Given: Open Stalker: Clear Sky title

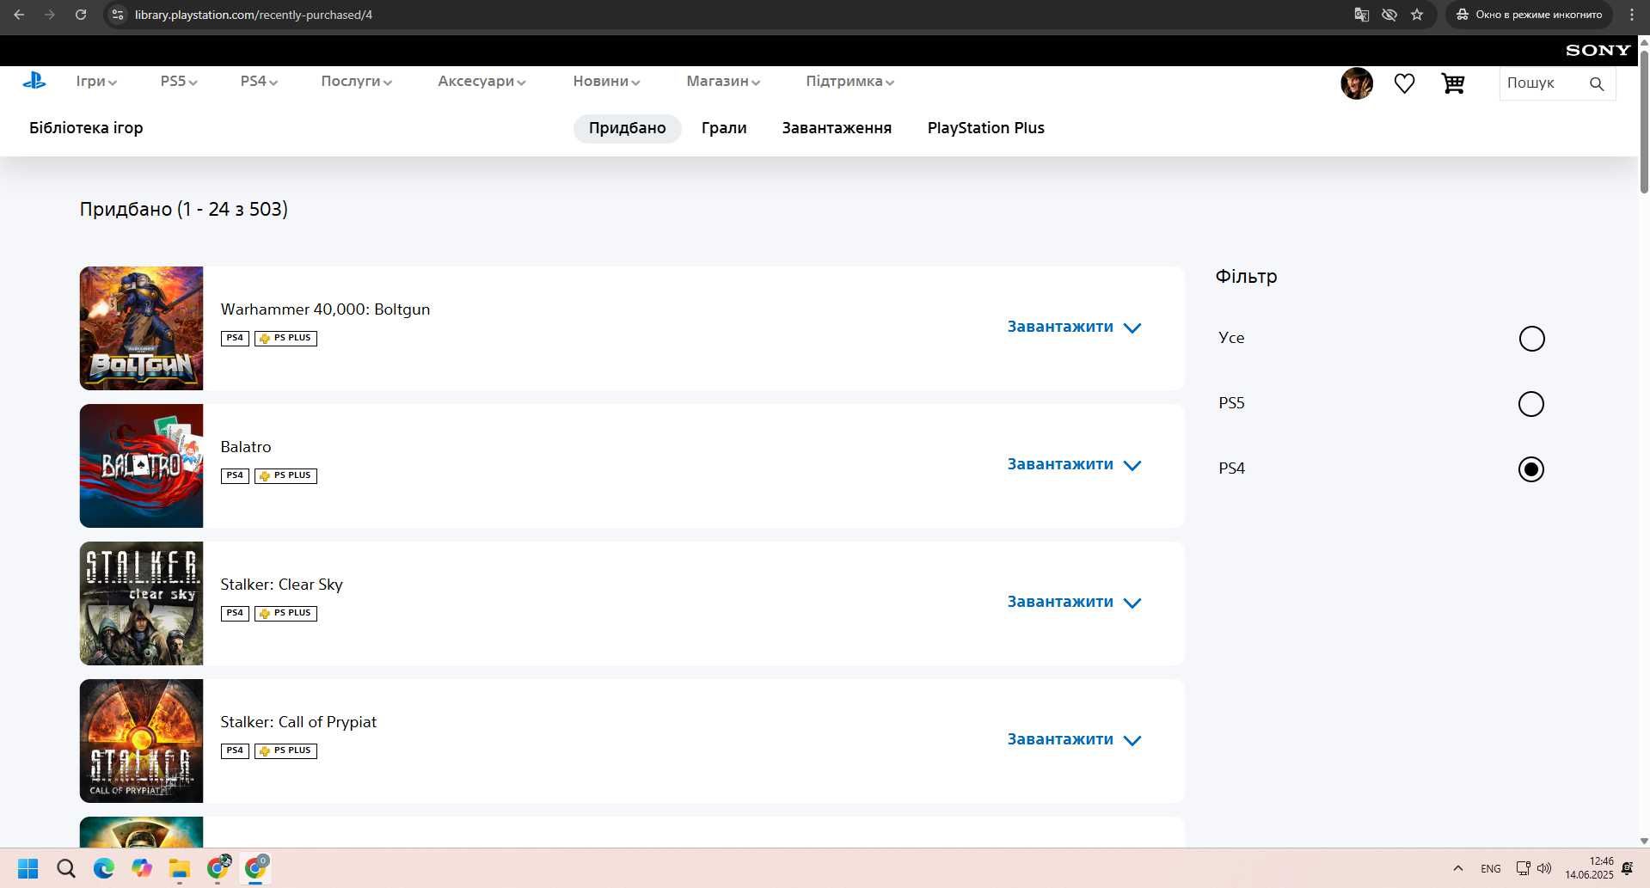Looking at the screenshot, I should pos(281,585).
